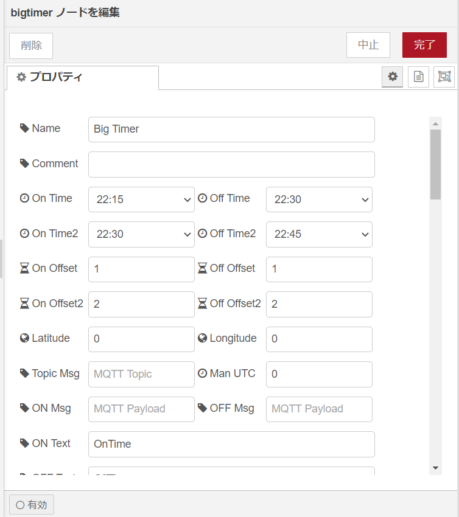Click the empty Comment input field
Screen dimensions: 459x517
point(231,165)
